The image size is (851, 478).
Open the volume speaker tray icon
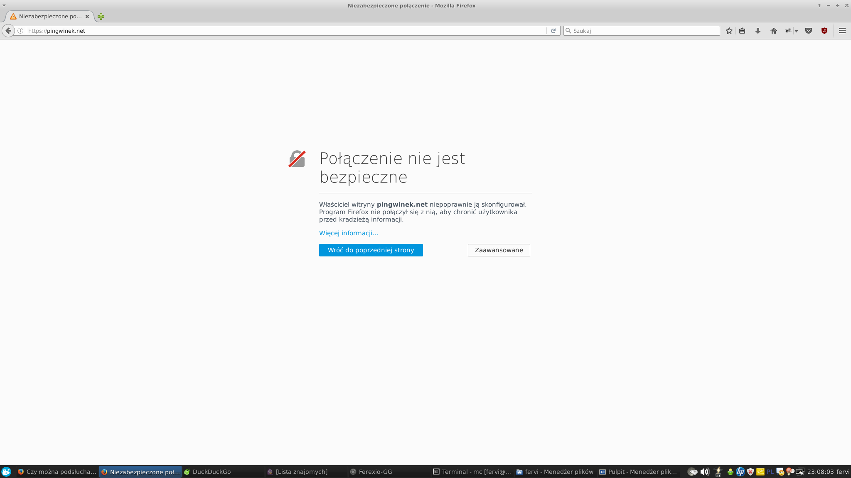pyautogui.click(x=704, y=472)
